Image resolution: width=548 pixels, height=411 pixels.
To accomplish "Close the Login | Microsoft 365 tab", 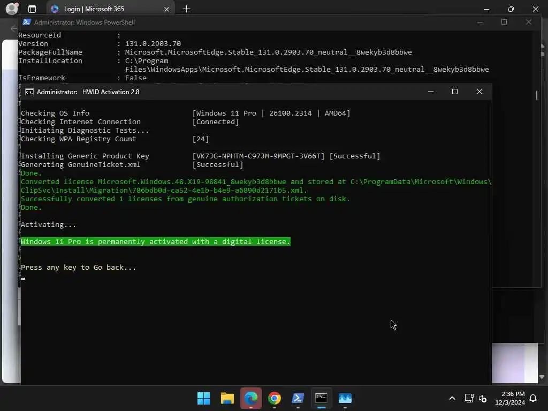I will pos(167,9).
